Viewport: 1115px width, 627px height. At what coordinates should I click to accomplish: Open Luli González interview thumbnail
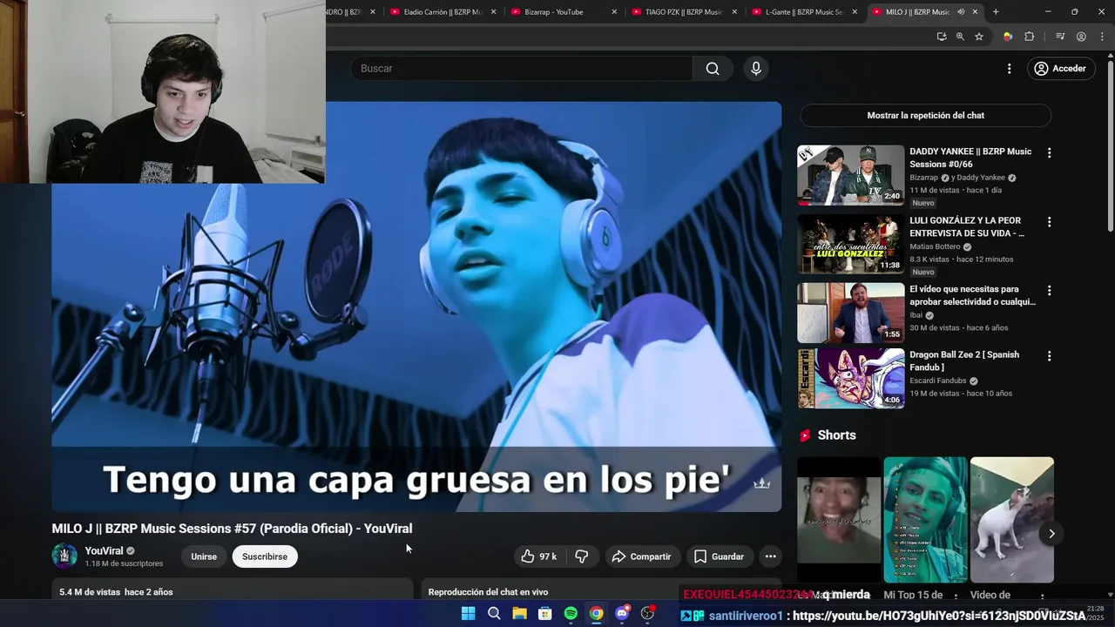(851, 244)
